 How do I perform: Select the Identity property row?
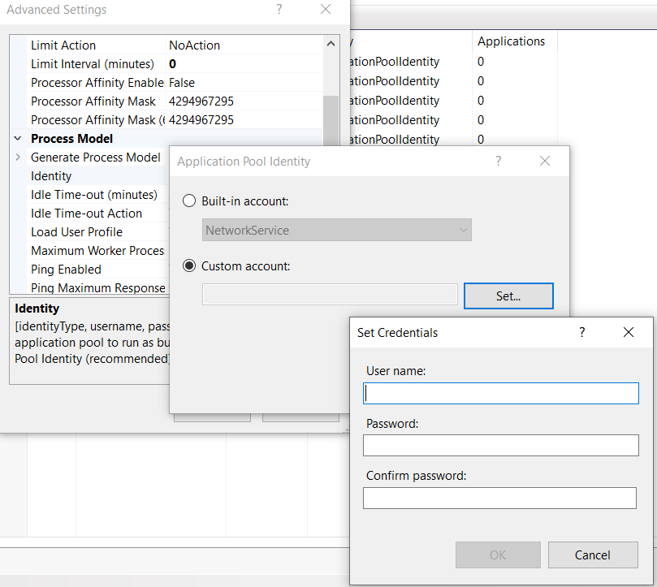point(51,176)
